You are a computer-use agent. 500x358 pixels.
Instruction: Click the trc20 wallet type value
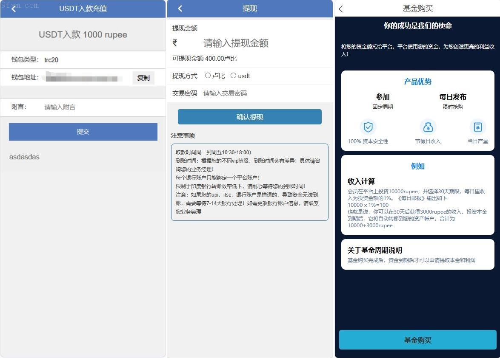pos(51,60)
